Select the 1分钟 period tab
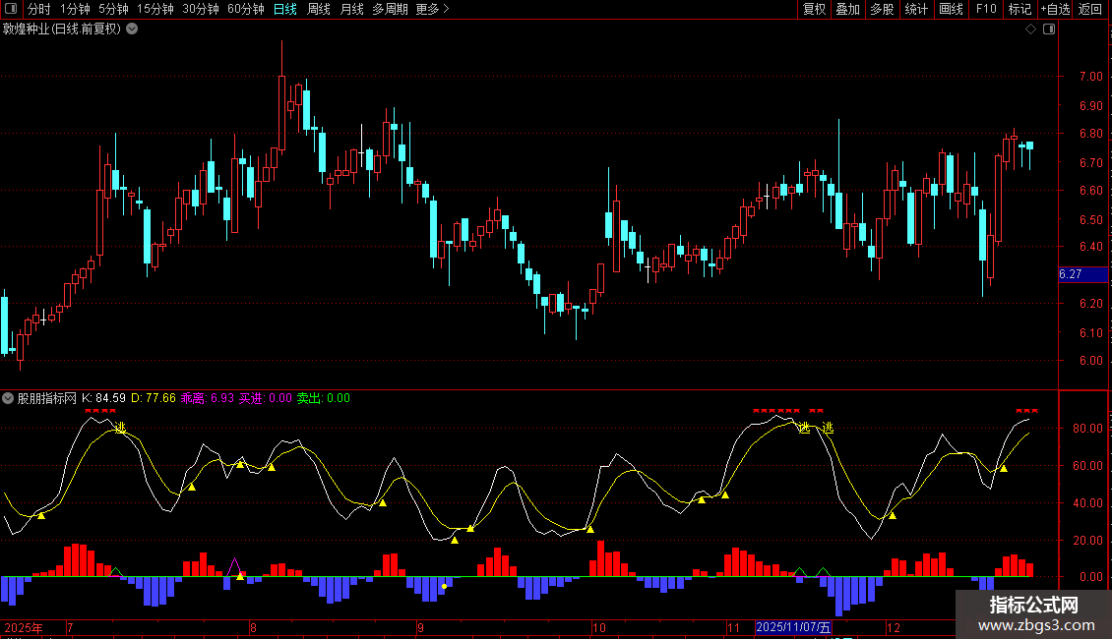The width and height of the screenshot is (1112, 639). tap(75, 9)
